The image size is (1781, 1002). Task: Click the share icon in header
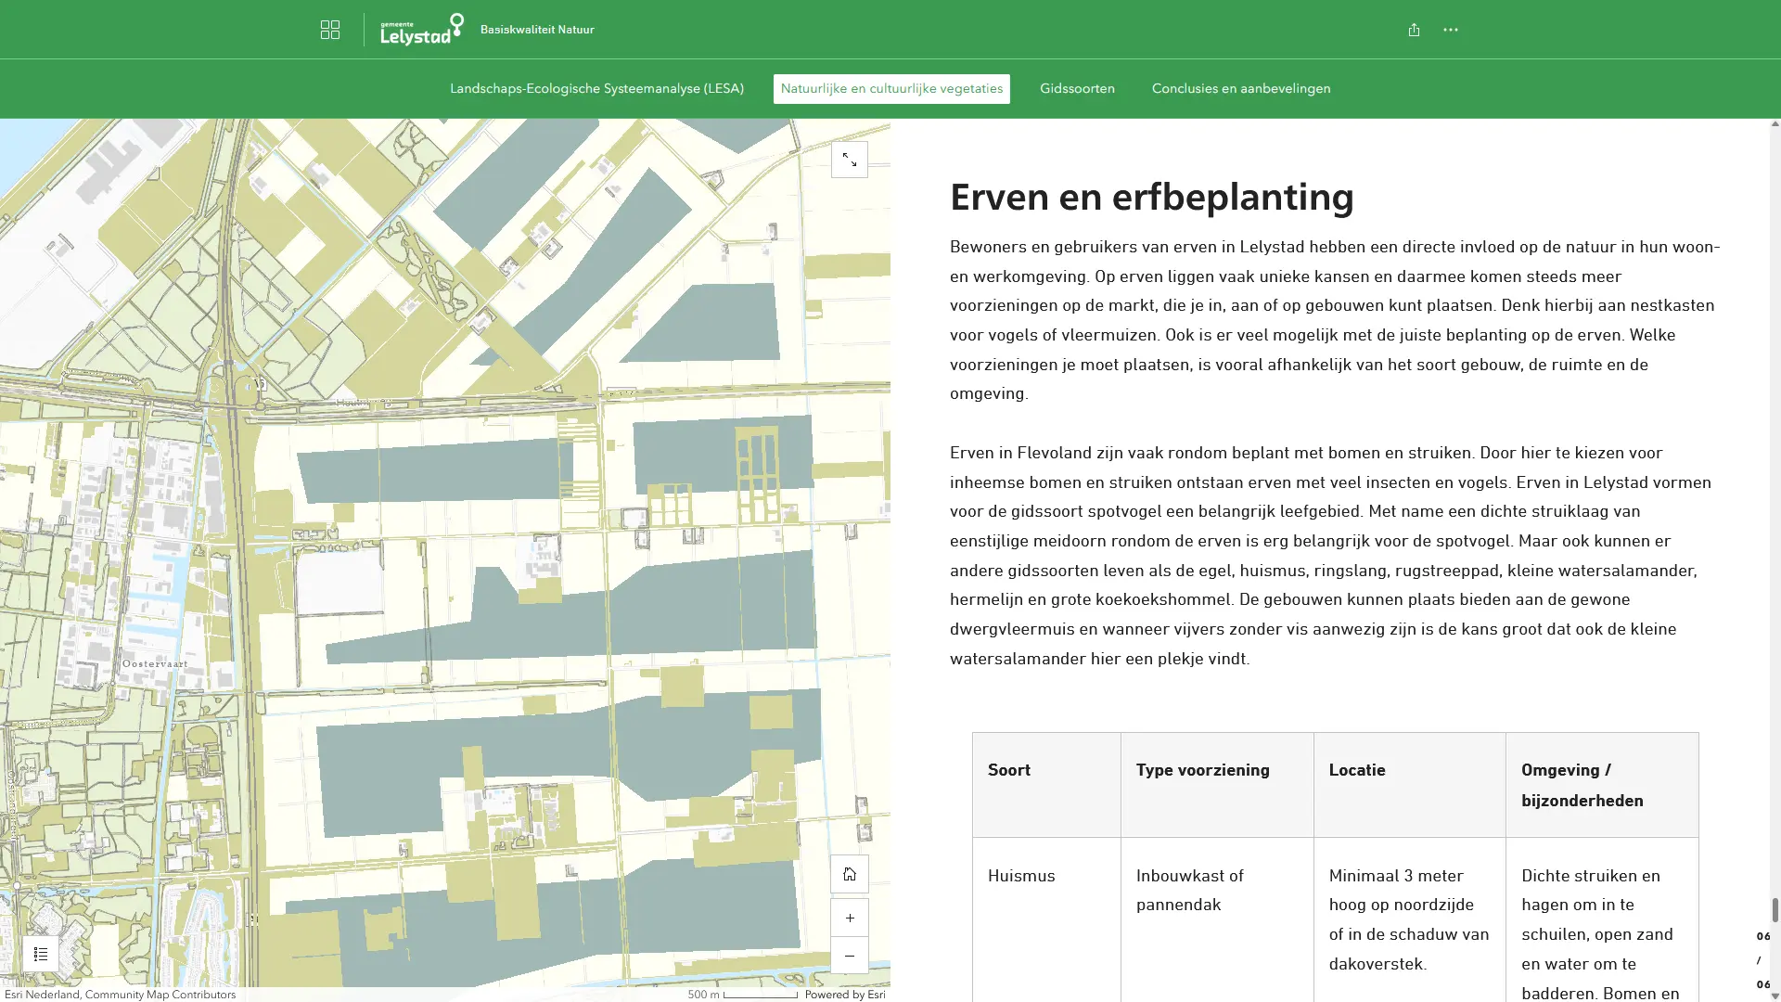[x=1414, y=30]
